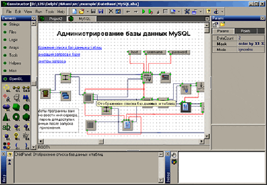Viewport: 267px width, 185px height.
Task: Open the File menu
Action: coord(9,12)
